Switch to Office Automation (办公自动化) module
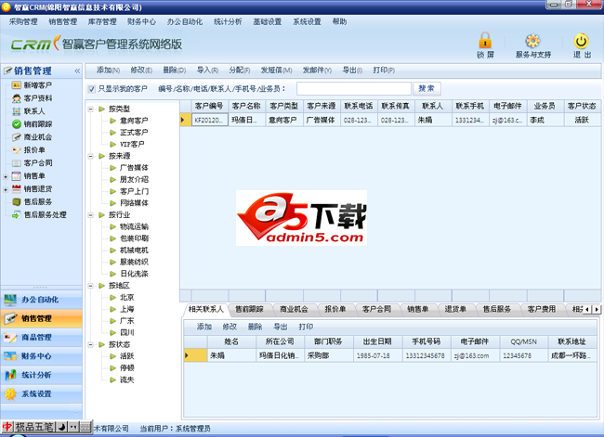This screenshot has width=604, height=437. pyautogui.click(x=41, y=300)
